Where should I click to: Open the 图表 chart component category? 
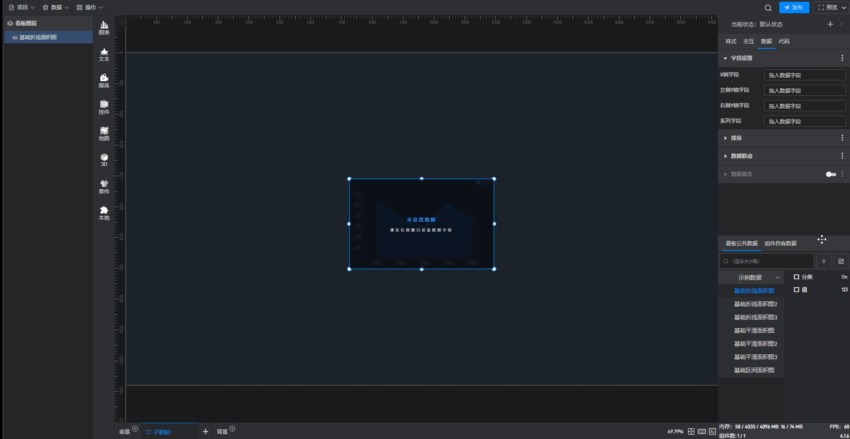coord(104,28)
